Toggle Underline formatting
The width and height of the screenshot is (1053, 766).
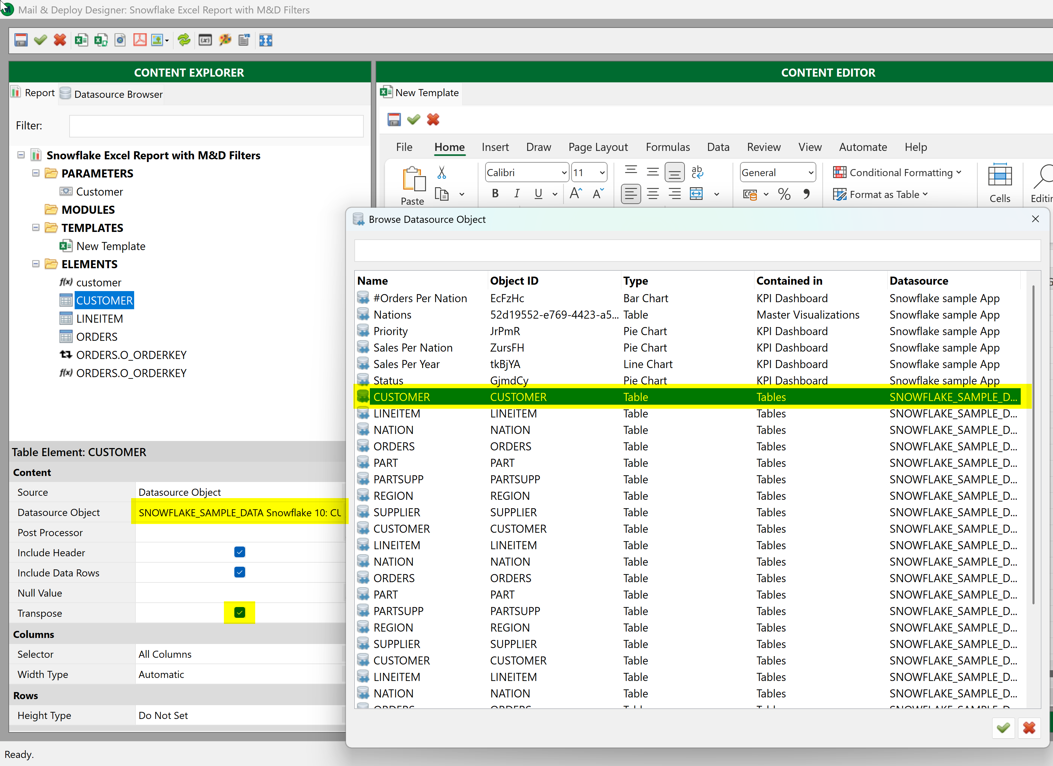click(x=539, y=194)
